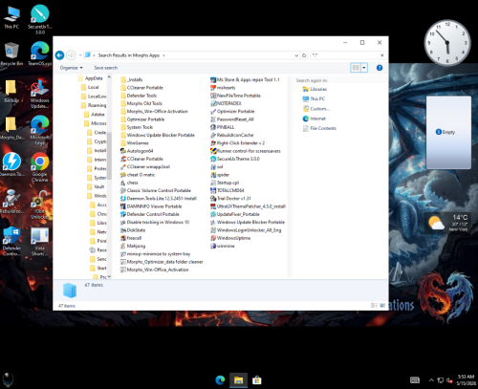
Task: Select the System Tools folder
Action: [137, 127]
